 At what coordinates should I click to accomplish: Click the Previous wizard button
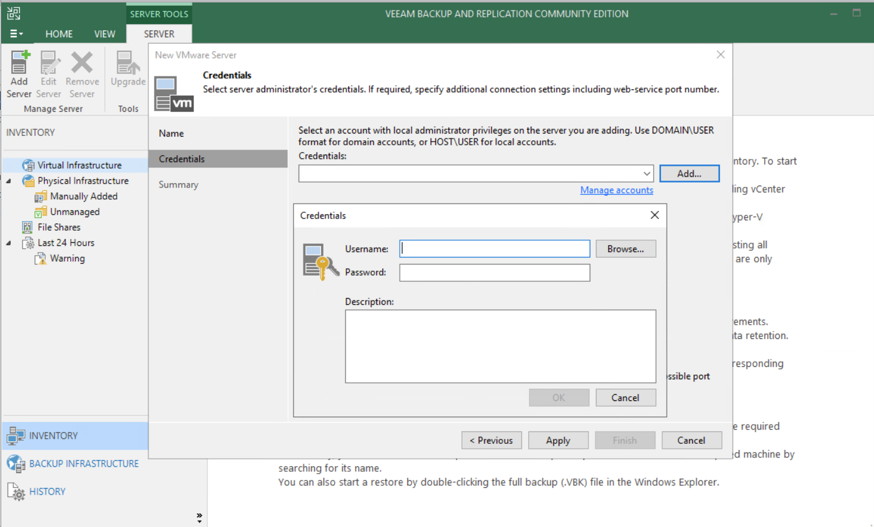click(x=492, y=440)
